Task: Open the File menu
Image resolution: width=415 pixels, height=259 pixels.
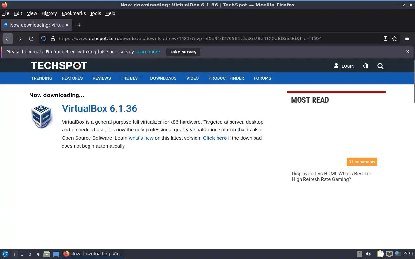Action: pyautogui.click(x=6, y=13)
